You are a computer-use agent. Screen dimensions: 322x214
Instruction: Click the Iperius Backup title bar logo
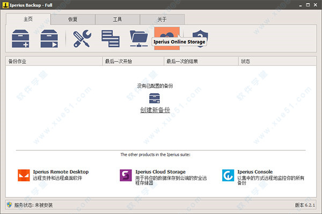point(5,5)
